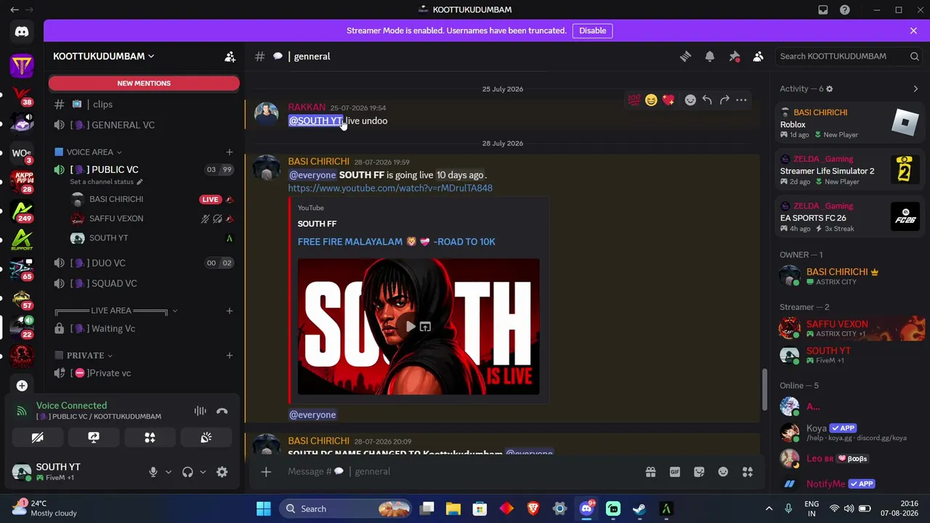Jump to NEW MENTIONS
The image size is (930, 523).
coord(144,84)
